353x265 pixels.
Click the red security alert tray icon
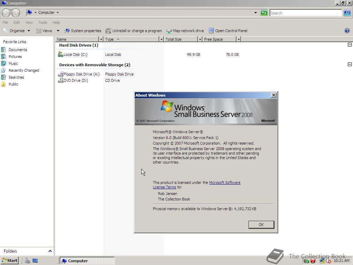tap(313, 261)
